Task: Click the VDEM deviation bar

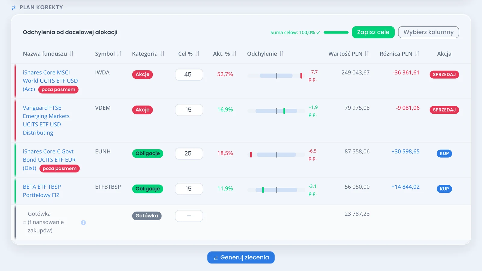Action: click(276, 111)
